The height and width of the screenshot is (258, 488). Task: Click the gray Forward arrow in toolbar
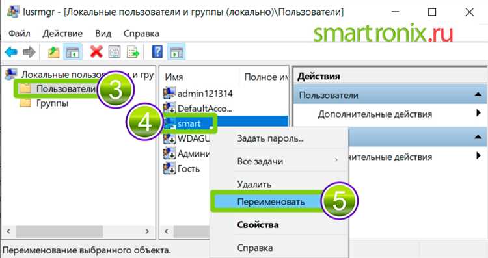point(29,52)
